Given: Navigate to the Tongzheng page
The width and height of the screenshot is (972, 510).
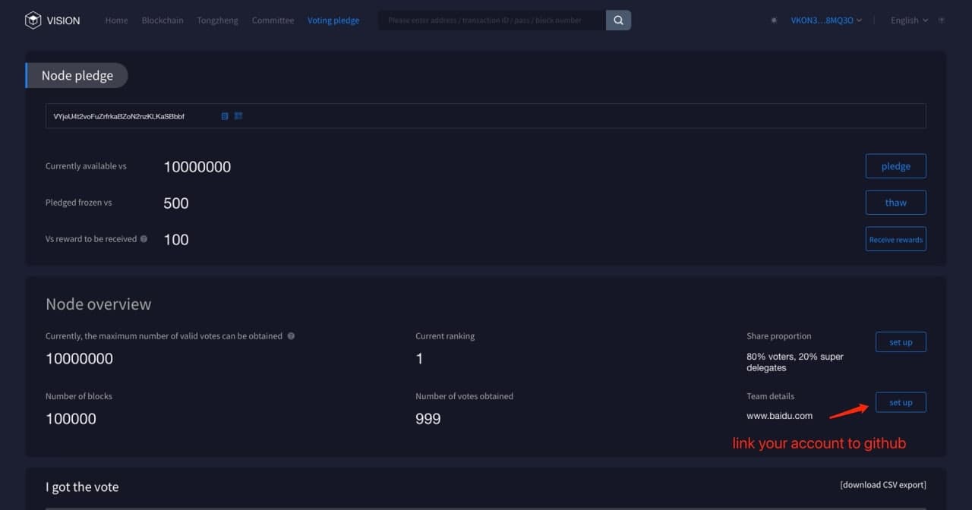Looking at the screenshot, I should (217, 20).
